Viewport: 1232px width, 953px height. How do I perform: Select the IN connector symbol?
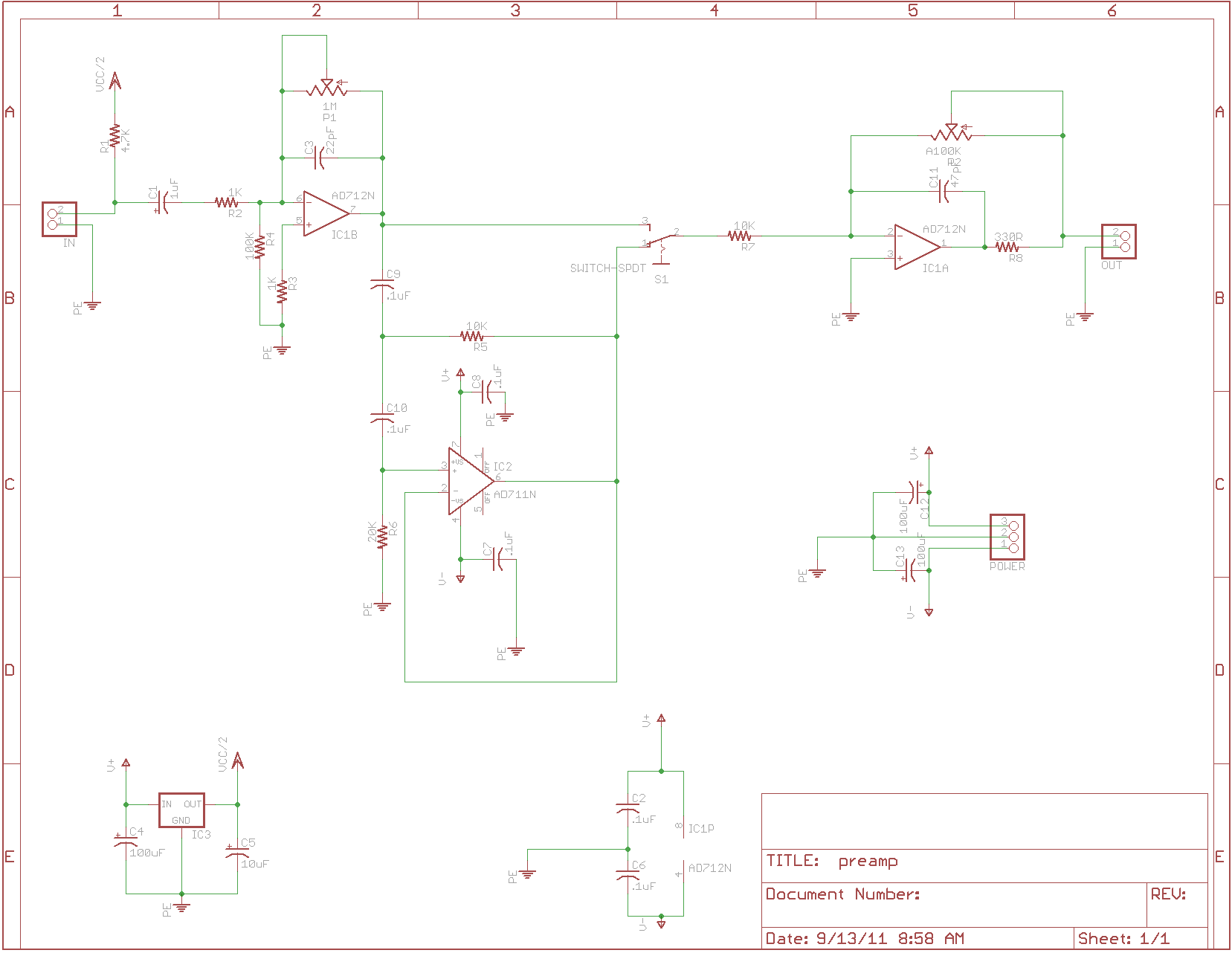coord(59,219)
